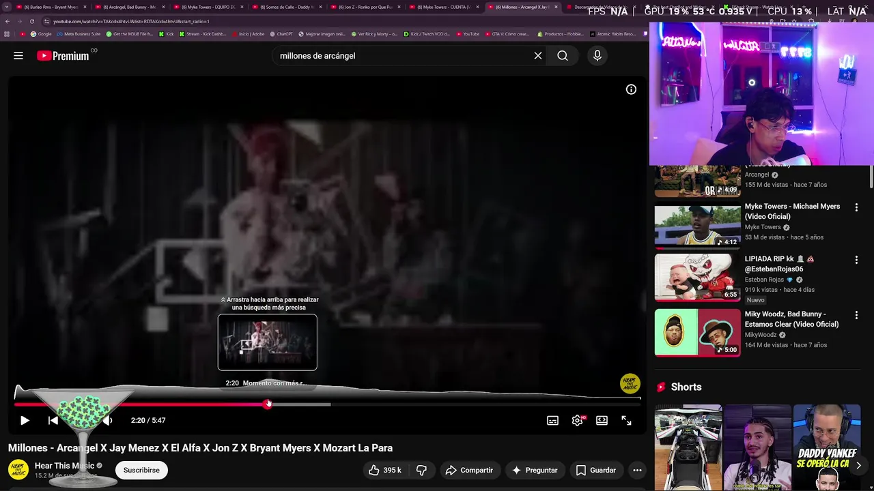Open Estamos Clear video title
This screenshot has width=874, height=491.
(792, 319)
